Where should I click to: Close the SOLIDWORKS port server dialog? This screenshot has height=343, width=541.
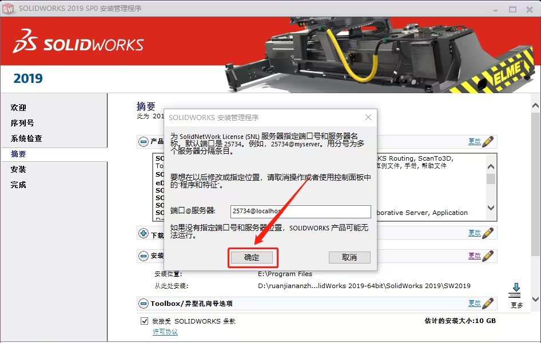368,117
